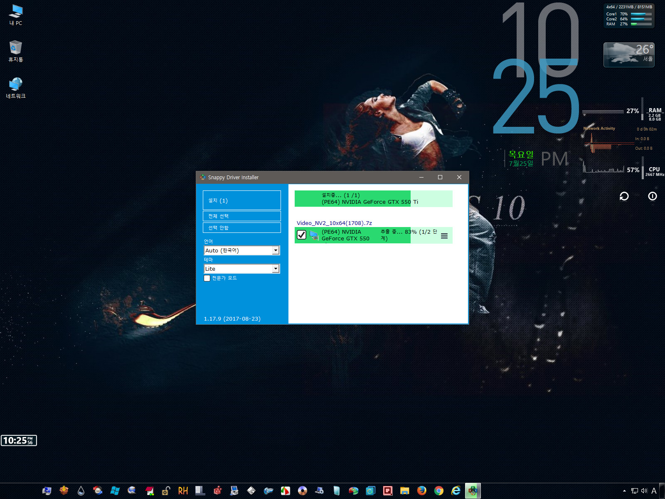Image resolution: width=665 pixels, height=499 pixels.
Task: Select the 휴지통 recycle bin icon
Action: [x=16, y=51]
